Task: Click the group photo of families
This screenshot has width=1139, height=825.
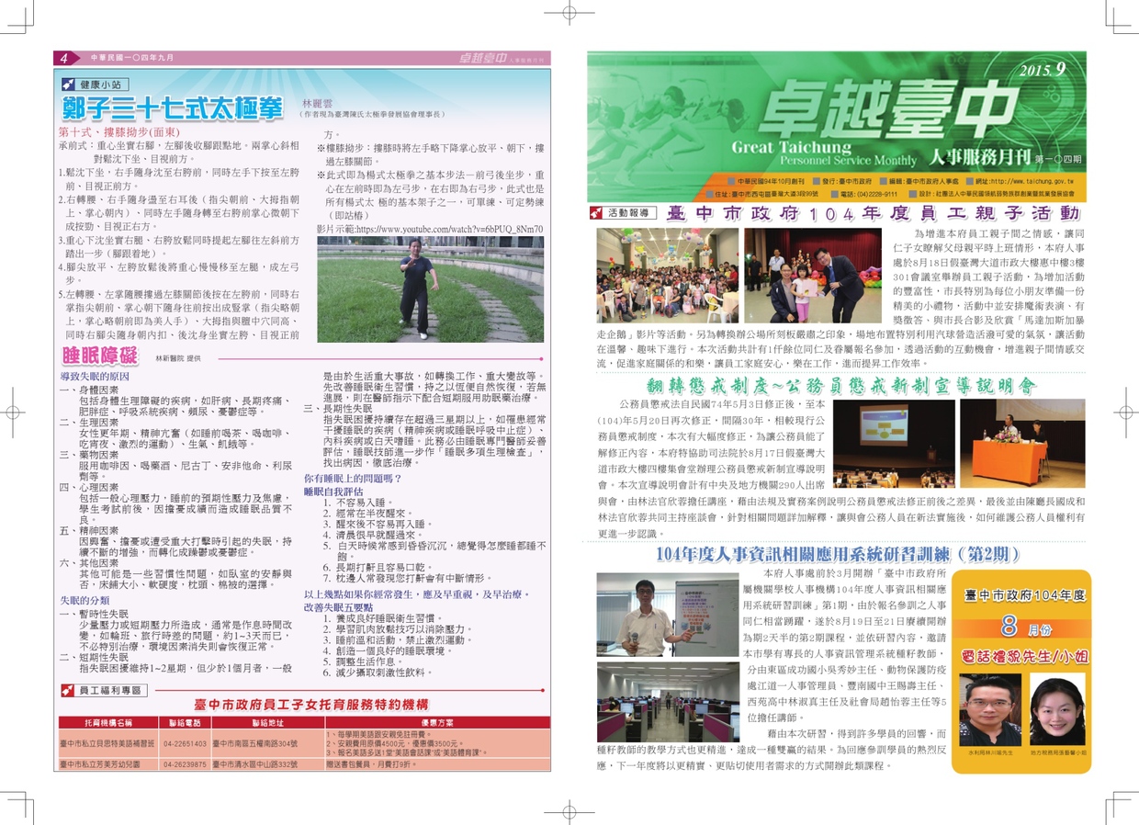Action: [667, 275]
